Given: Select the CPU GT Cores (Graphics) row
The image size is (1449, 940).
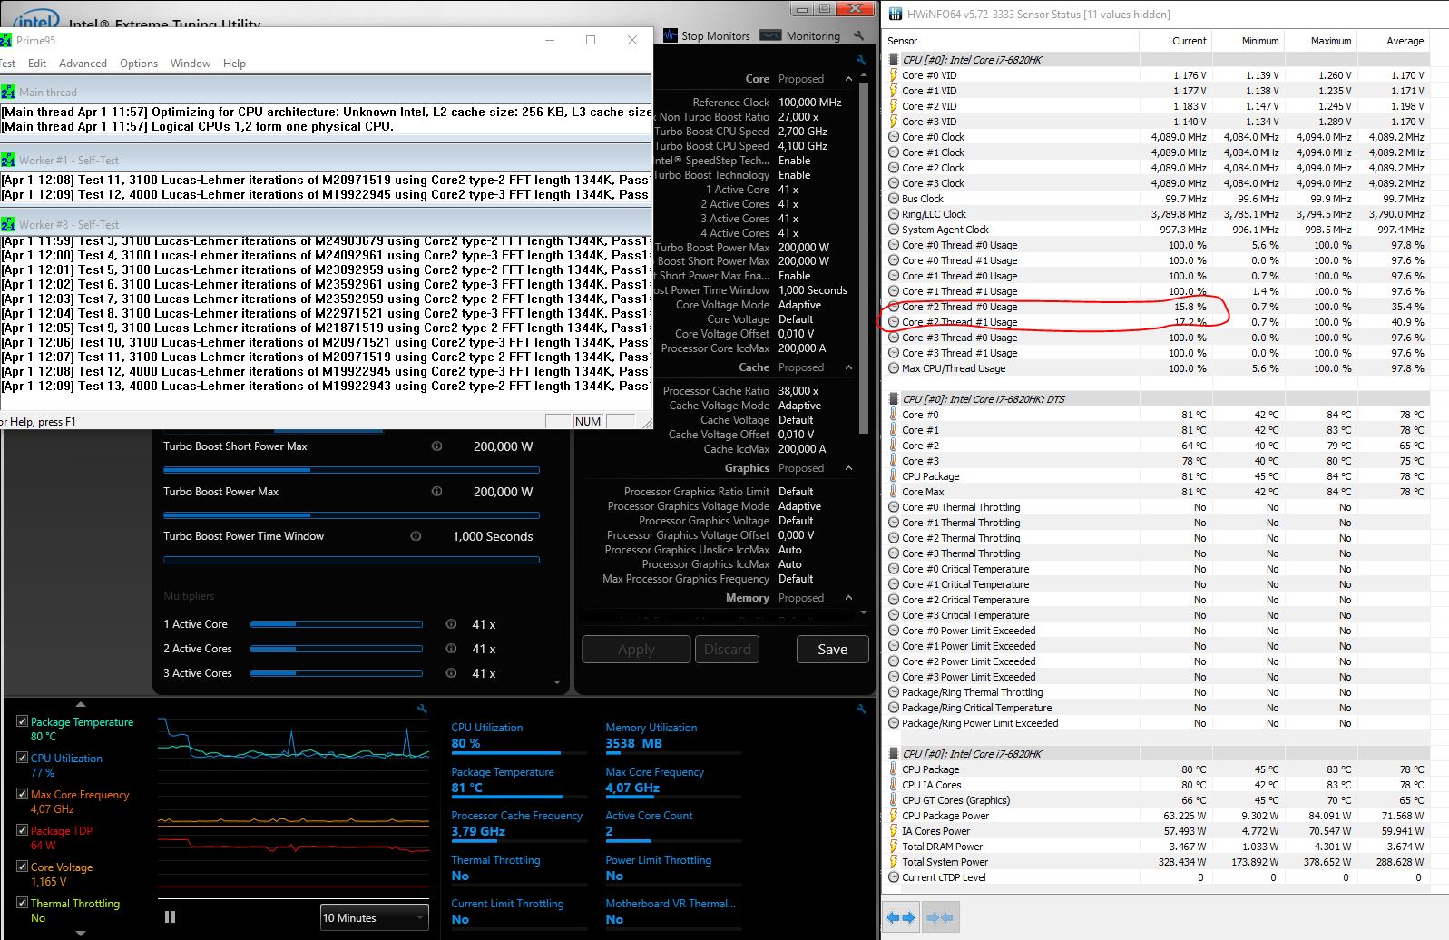Looking at the screenshot, I should pyautogui.click(x=1156, y=800).
